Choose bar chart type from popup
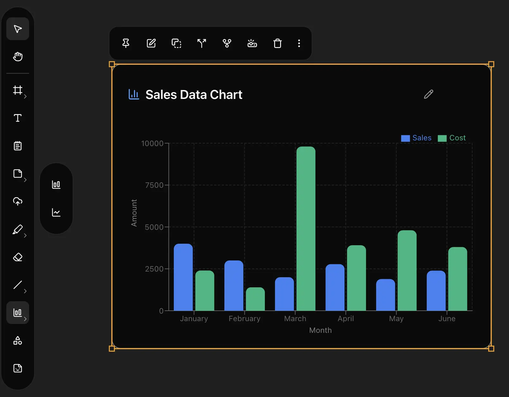The image size is (509, 397). click(56, 185)
